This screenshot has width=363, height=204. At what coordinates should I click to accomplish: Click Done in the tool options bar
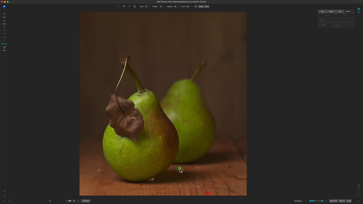207,6
